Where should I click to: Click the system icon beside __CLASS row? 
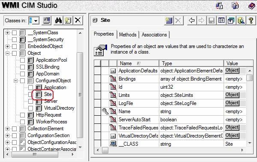[x=113, y=144]
